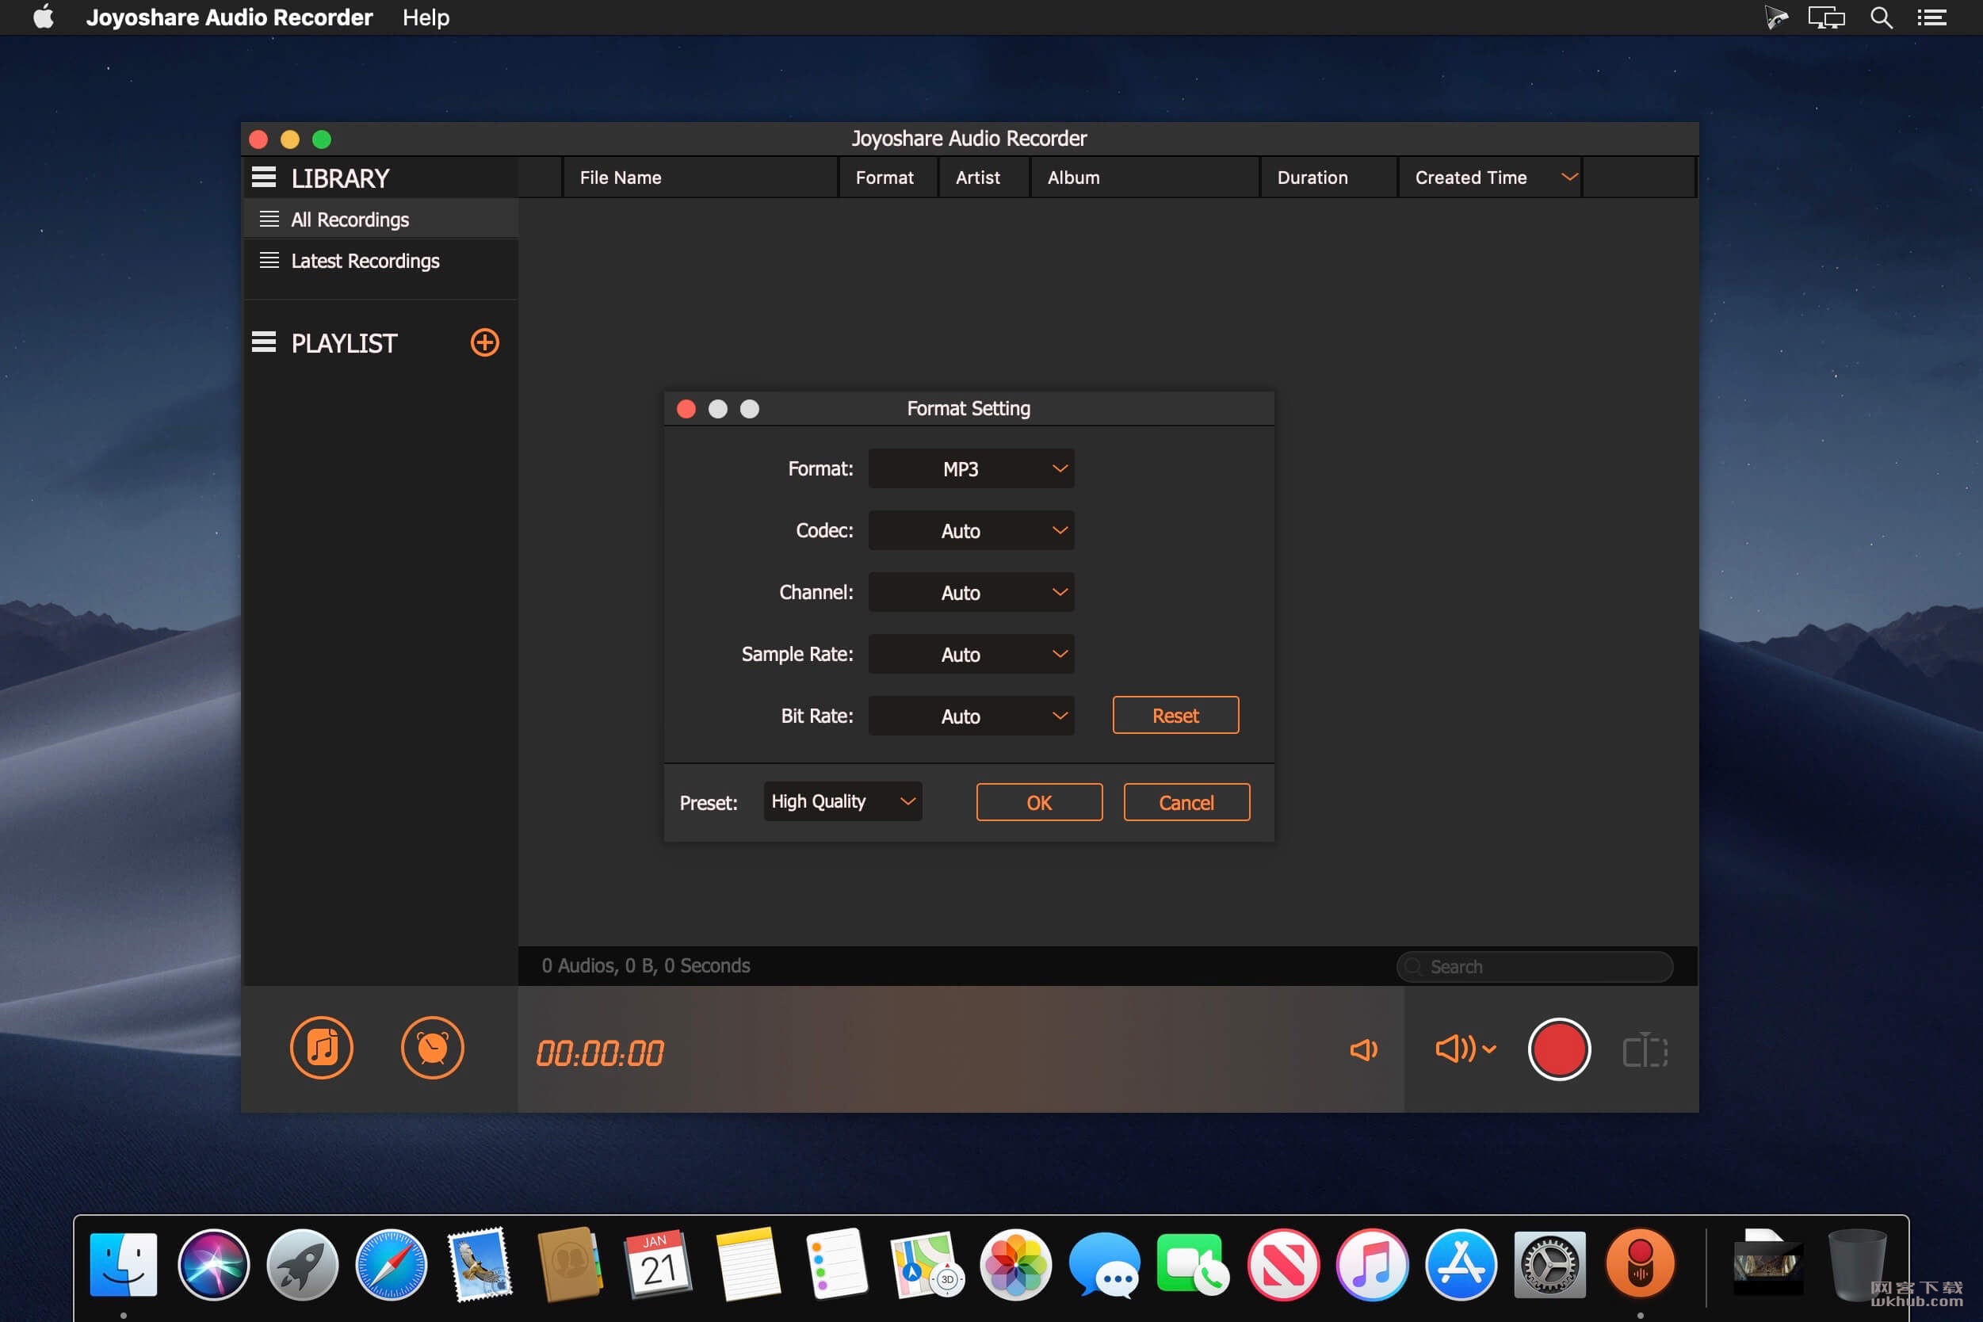Add a new playlist with plus icon
Screen dimensions: 1983x1322
(485, 342)
